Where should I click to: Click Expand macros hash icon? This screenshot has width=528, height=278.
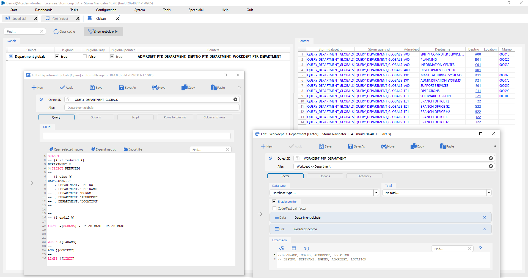click(93, 149)
